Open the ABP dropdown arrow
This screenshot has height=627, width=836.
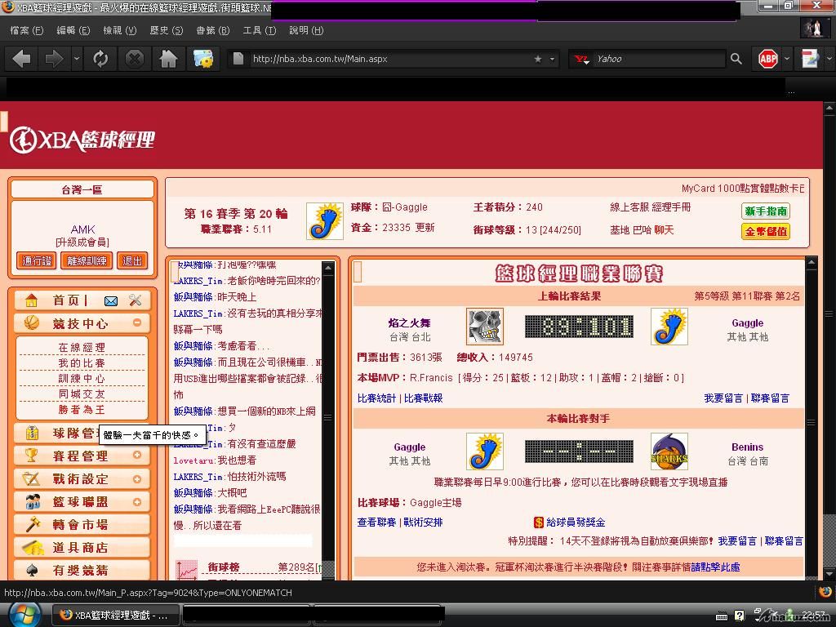[786, 59]
